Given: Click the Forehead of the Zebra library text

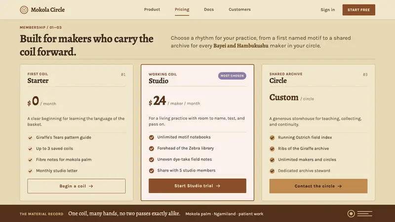Looking at the screenshot, I should [186, 148].
